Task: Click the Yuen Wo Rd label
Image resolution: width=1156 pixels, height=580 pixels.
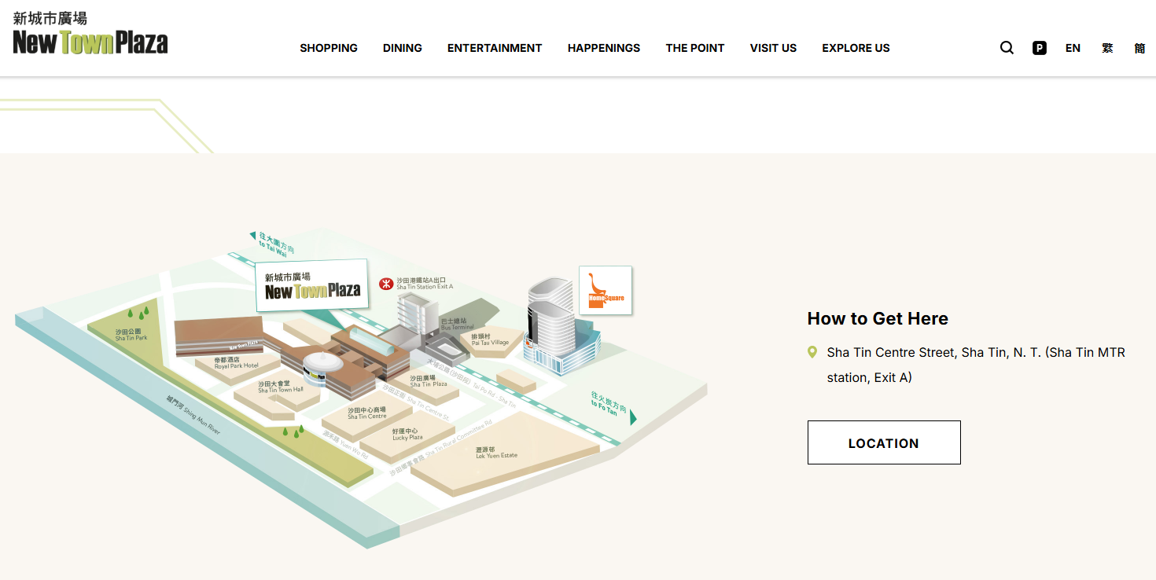Action: [345, 444]
